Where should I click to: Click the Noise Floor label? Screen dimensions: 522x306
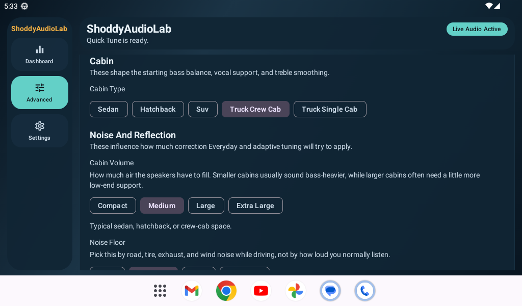107,242
